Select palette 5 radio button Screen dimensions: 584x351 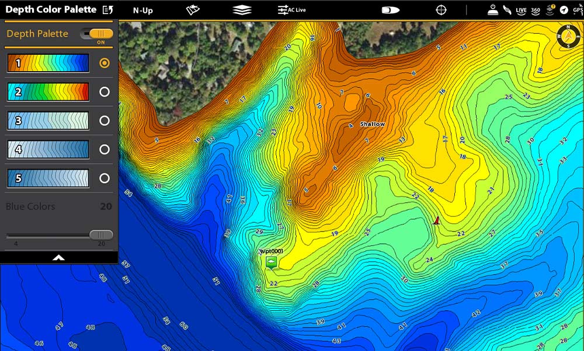(x=105, y=178)
